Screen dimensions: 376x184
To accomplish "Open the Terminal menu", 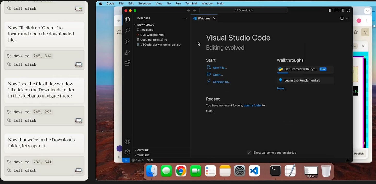I will pyautogui.click(x=191, y=3).
